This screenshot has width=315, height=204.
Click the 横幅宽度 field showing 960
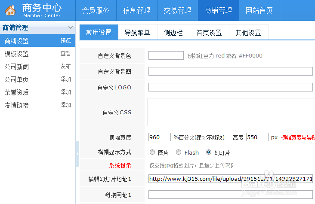point(160,137)
